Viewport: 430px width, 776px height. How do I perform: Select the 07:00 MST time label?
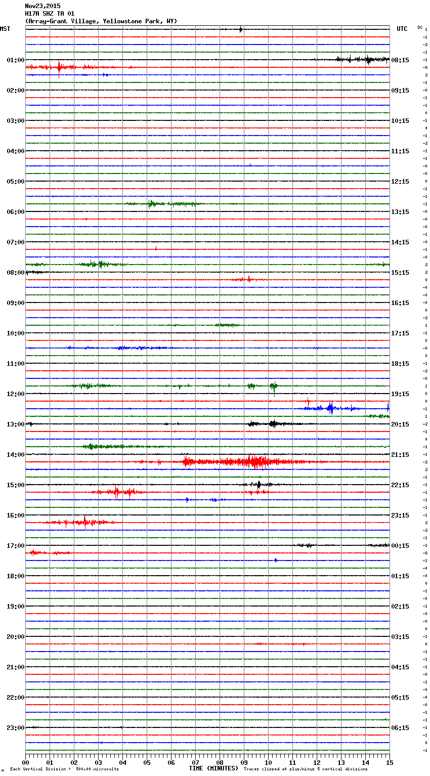click(x=16, y=242)
